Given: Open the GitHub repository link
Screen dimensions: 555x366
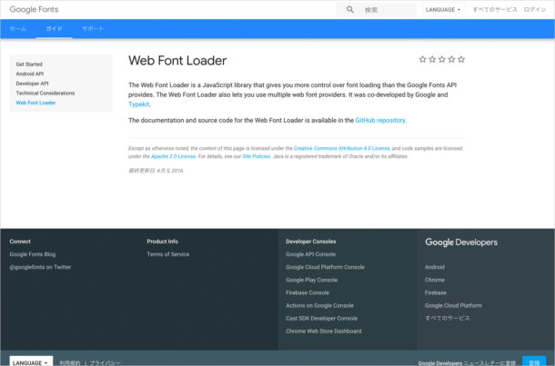Looking at the screenshot, I should point(380,121).
